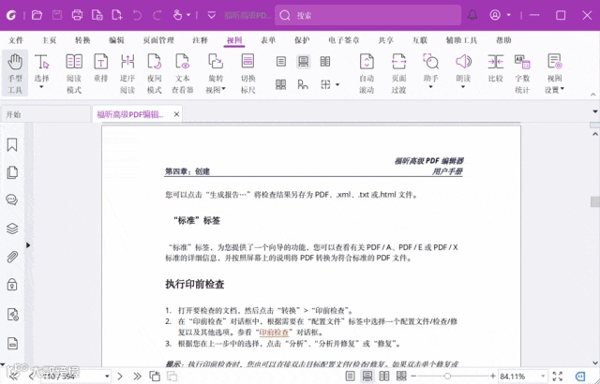Click the Redo arrow
The width and height of the screenshot is (600, 384).
coord(157,15)
